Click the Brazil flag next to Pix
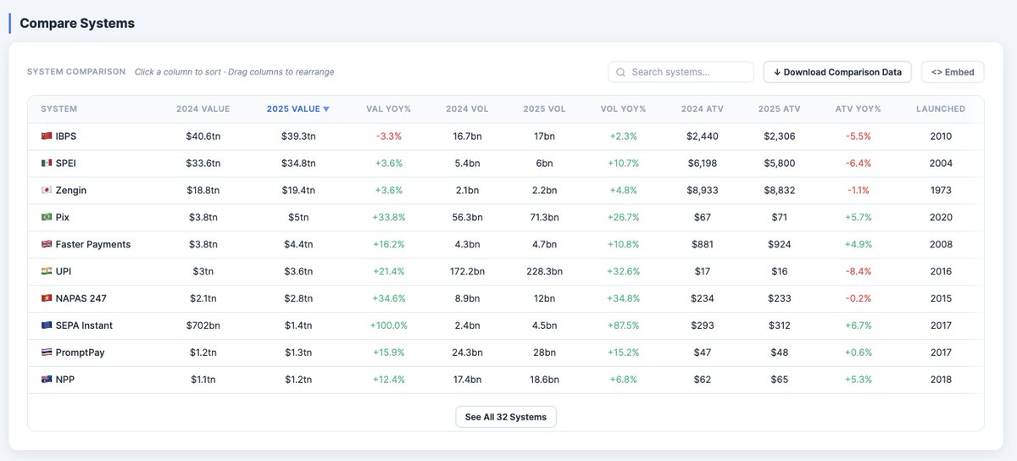The height and width of the screenshot is (461, 1017). coord(47,218)
